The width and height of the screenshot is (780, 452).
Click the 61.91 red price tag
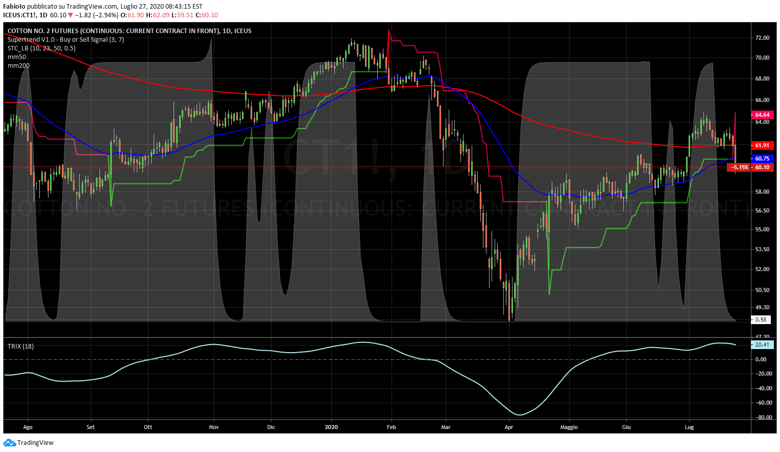pos(762,146)
